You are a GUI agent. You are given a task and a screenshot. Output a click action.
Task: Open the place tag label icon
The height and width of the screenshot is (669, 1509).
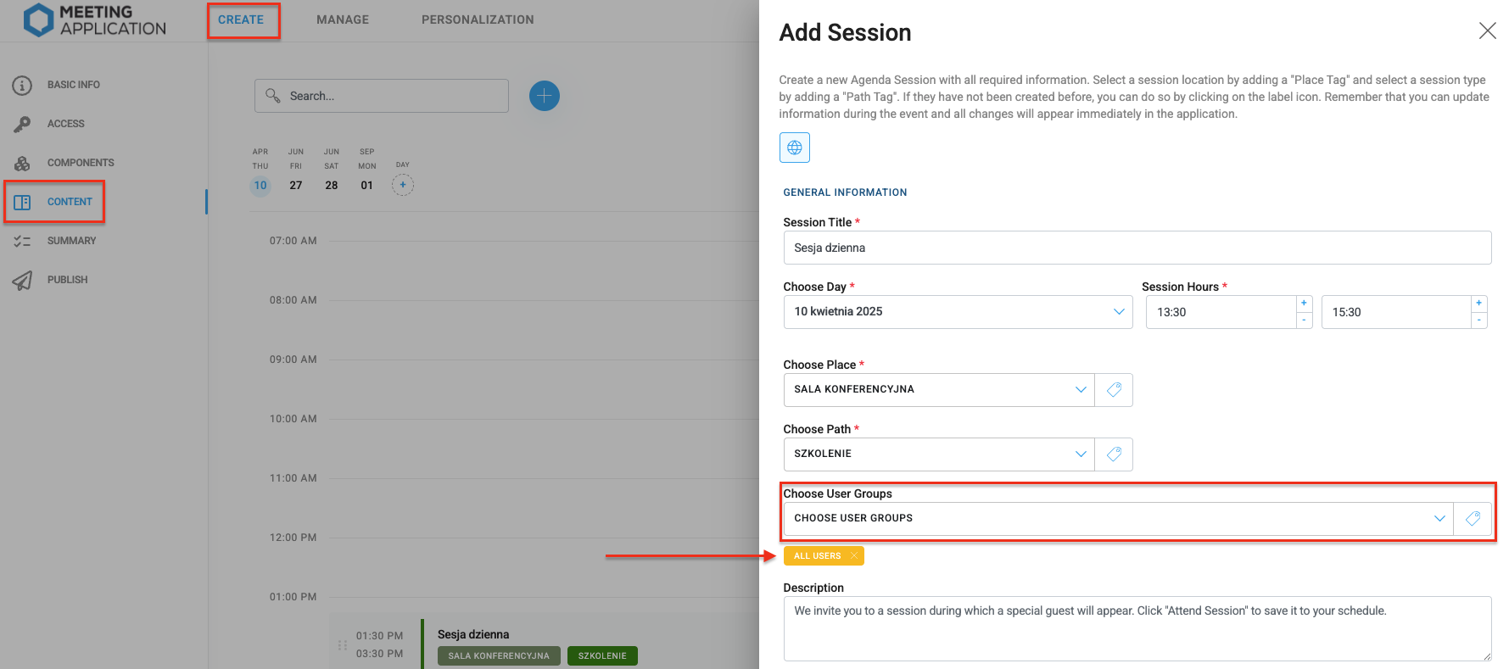1114,390
